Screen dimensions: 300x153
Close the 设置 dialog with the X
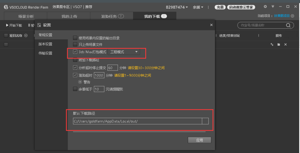click(x=211, y=25)
